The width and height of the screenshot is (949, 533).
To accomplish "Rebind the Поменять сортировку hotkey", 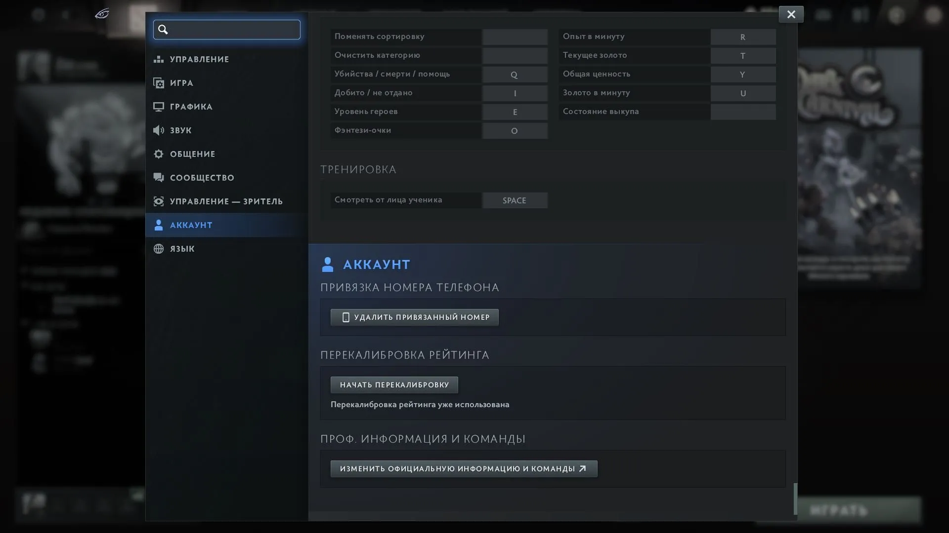I will tap(515, 37).
